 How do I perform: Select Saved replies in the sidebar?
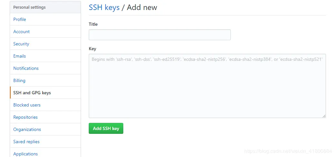pyautogui.click(x=45, y=142)
